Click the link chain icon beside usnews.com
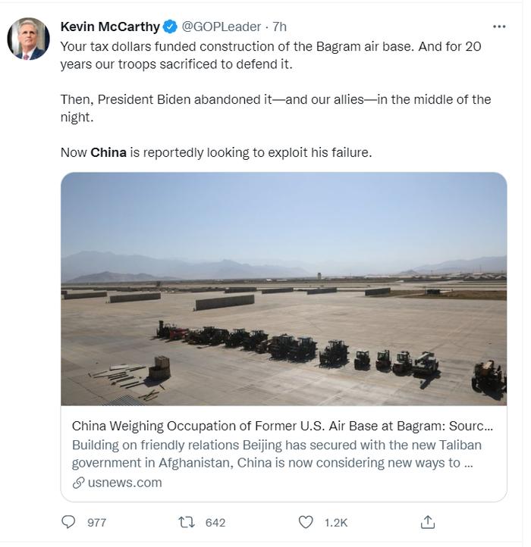 coord(78,483)
